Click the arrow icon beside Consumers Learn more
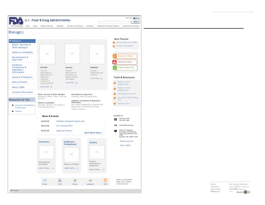265x205 pixels. point(53,168)
